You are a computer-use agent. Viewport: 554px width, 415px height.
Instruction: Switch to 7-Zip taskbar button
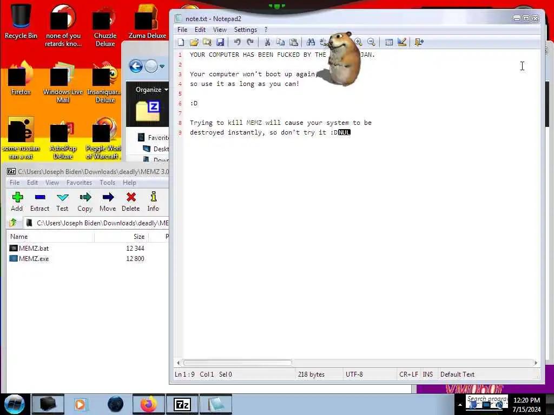click(x=182, y=404)
